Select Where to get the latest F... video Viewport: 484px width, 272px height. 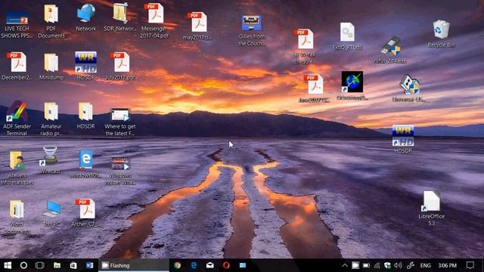[x=120, y=122]
